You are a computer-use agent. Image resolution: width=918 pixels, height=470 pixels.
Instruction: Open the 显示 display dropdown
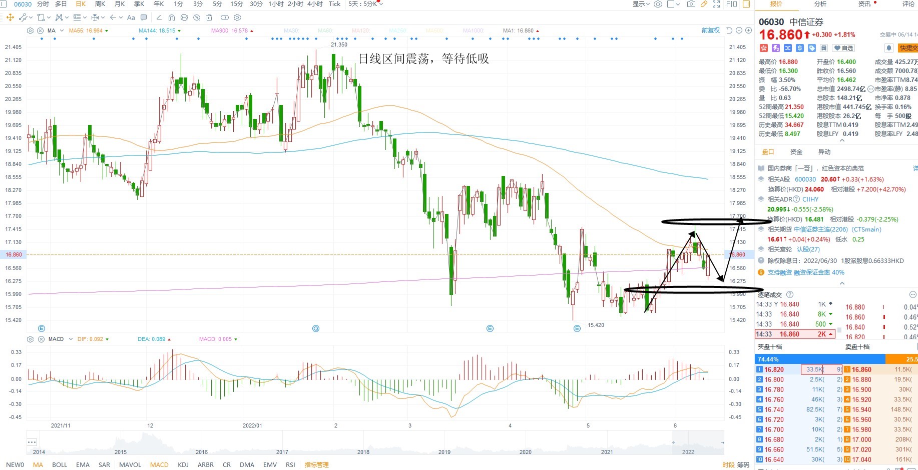pyautogui.click(x=641, y=4)
